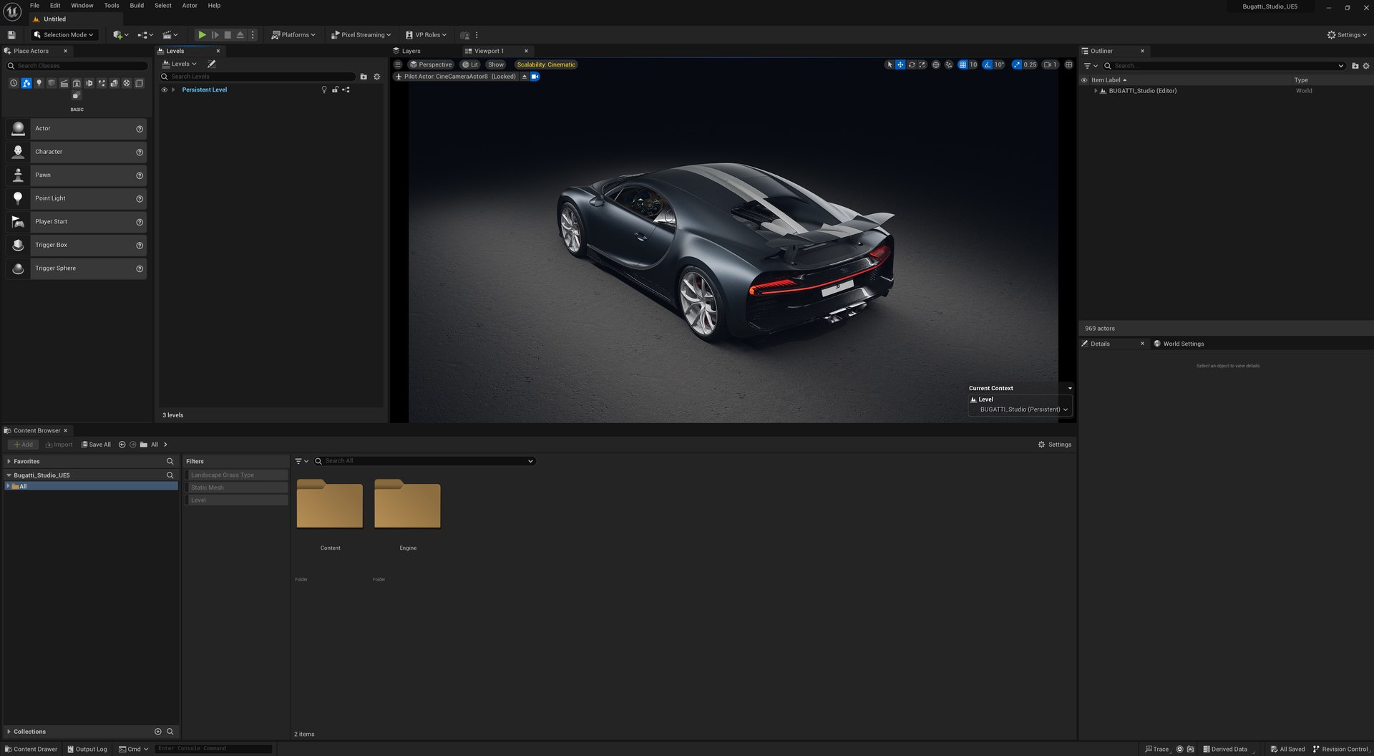
Task: Open the Pixel Streaming dropdown
Action: click(361, 34)
